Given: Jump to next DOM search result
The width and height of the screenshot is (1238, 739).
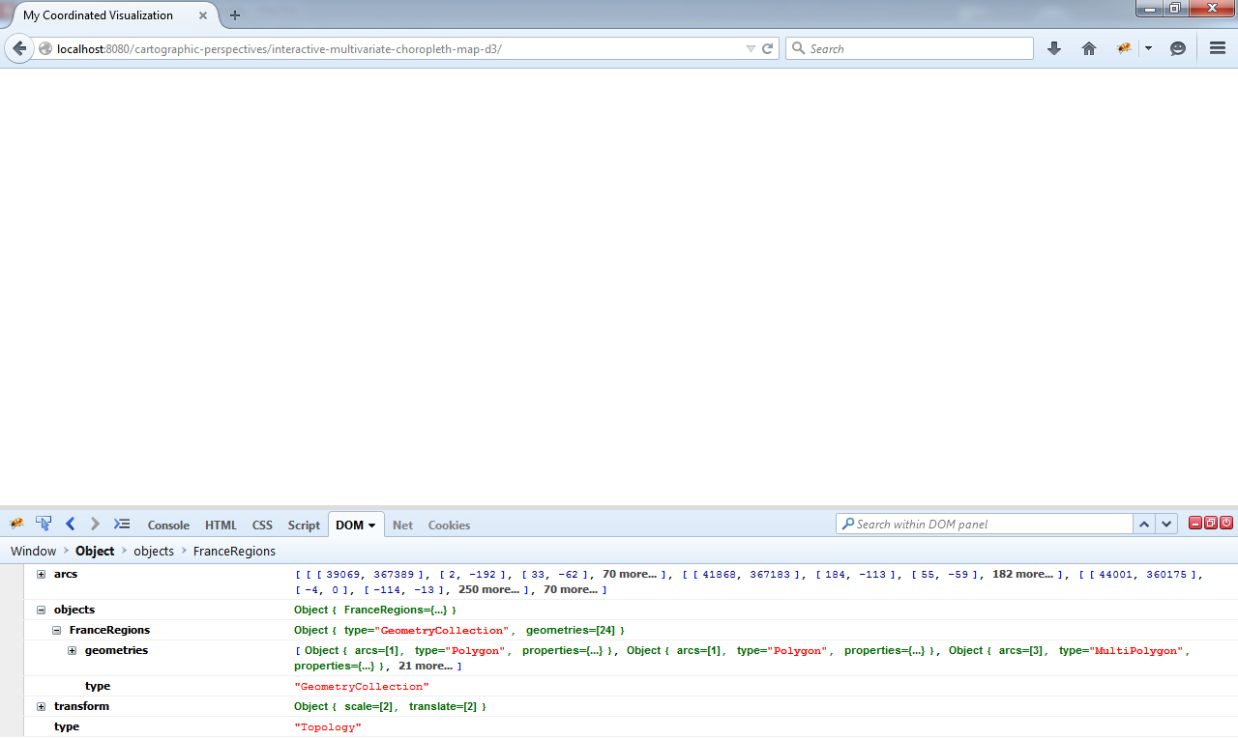Looking at the screenshot, I should tap(1166, 524).
